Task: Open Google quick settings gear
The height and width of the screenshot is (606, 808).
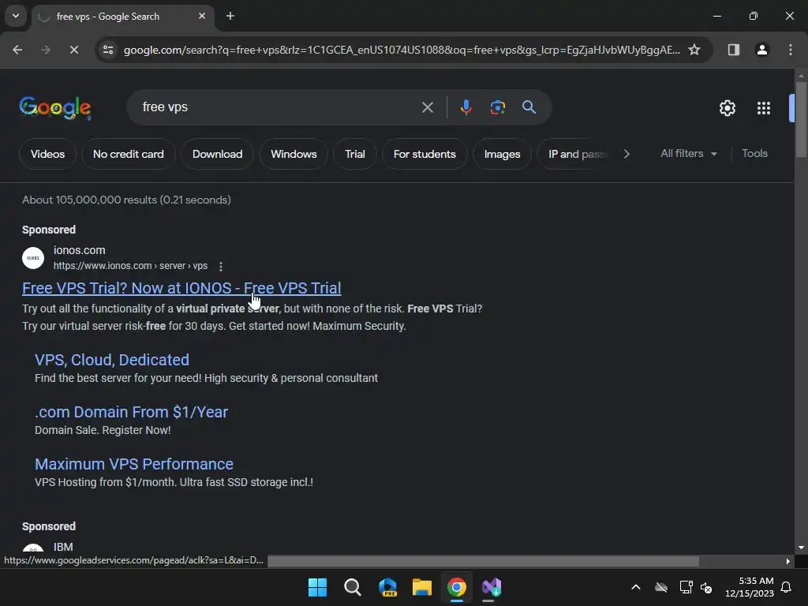Action: coord(727,107)
